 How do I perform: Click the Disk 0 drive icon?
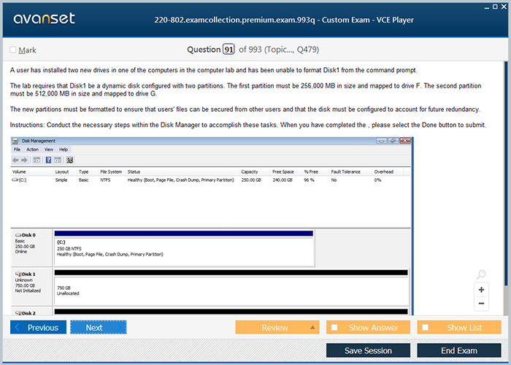click(18, 235)
